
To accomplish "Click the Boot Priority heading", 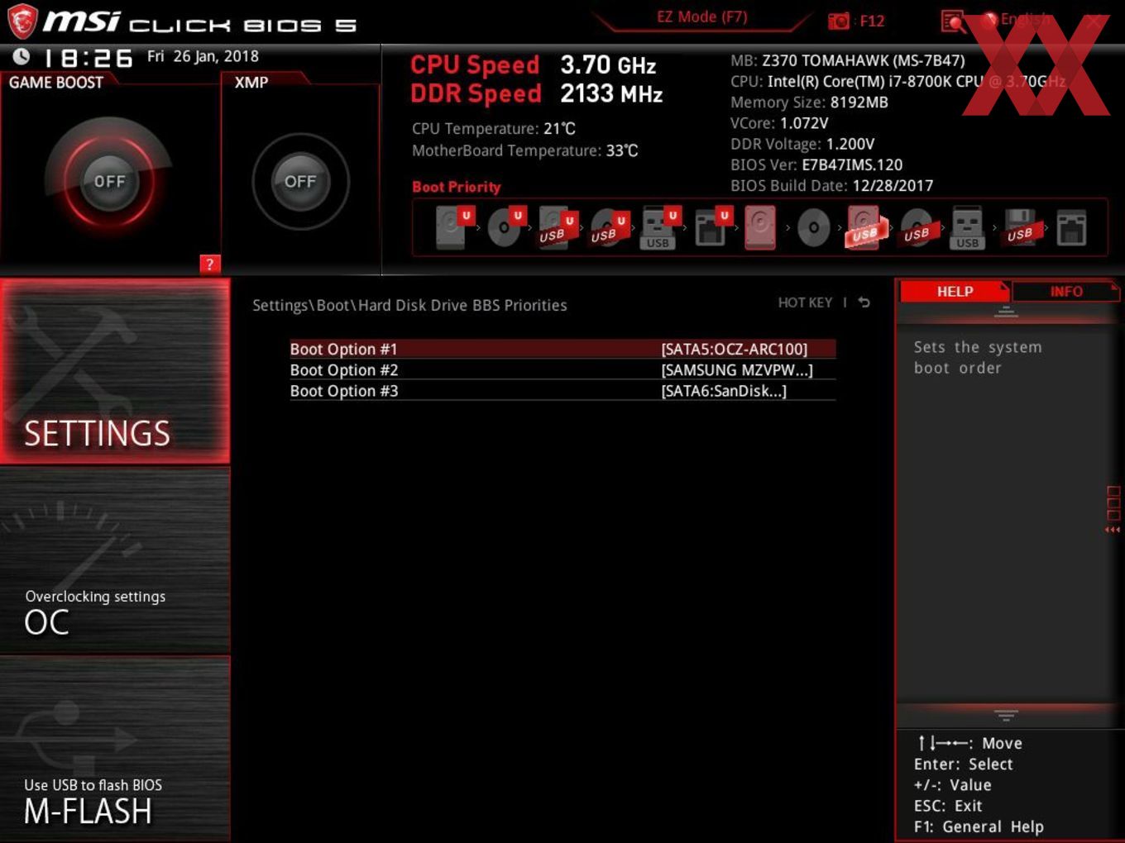I will click(457, 187).
